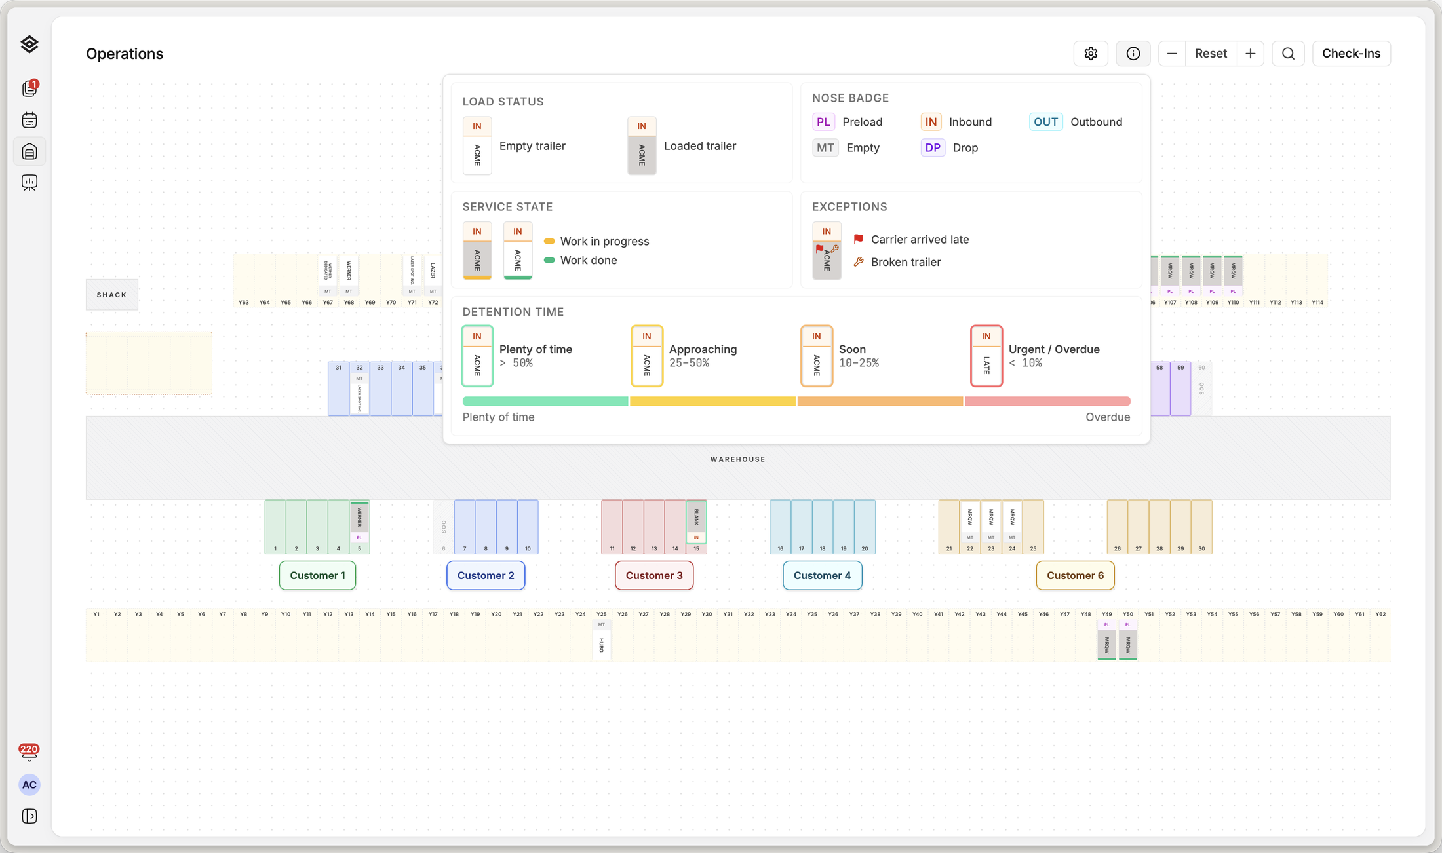Select MRQW trailer at dock 22
The image size is (1442, 853).
tap(970, 522)
